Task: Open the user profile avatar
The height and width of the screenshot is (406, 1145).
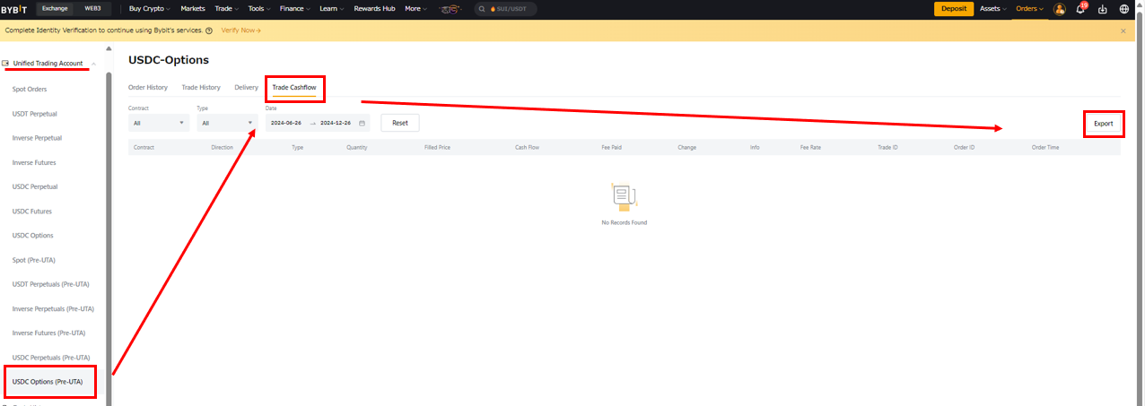Action: tap(1059, 9)
